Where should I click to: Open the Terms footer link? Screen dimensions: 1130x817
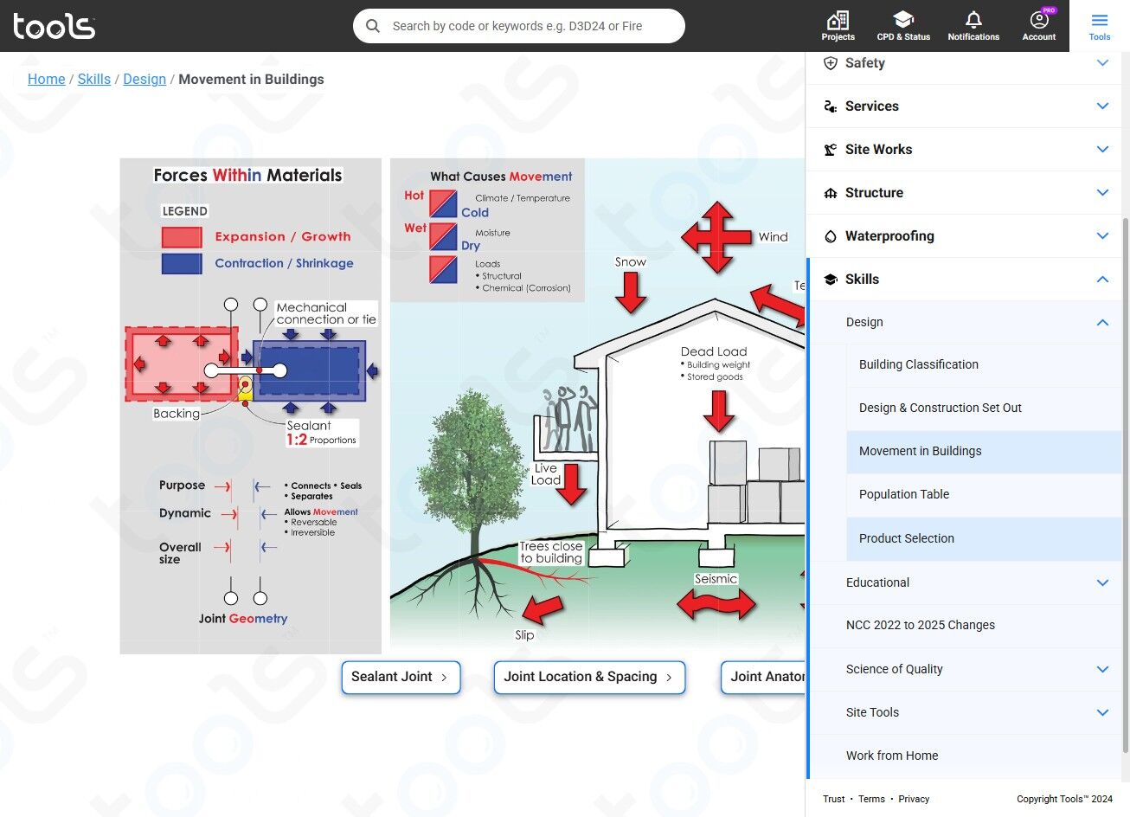point(871,799)
